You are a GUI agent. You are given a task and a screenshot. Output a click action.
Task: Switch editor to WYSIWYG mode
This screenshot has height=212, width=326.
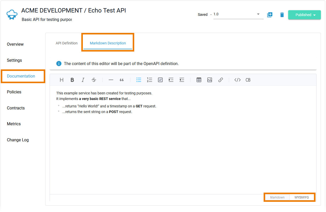tap(302, 197)
